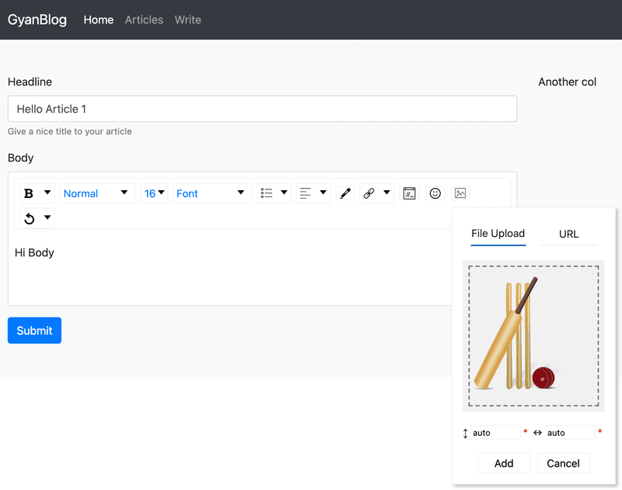Click the vertical resize arrow icon
The height and width of the screenshot is (490, 622).
pos(466,433)
